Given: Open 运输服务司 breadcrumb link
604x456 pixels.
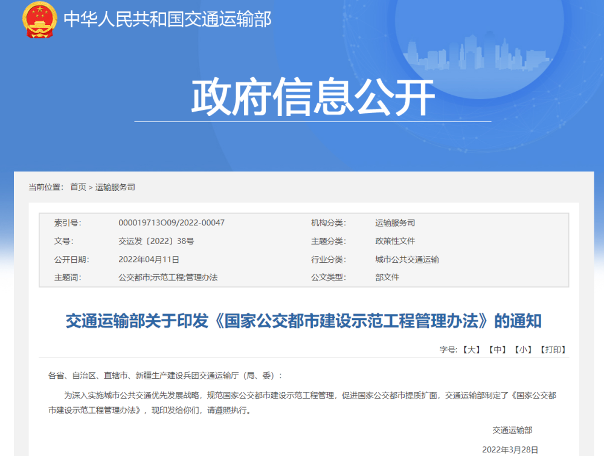Looking at the screenshot, I should click(115, 187).
